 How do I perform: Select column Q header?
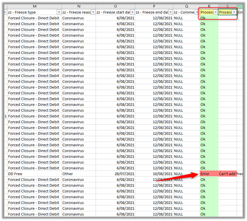186,6
